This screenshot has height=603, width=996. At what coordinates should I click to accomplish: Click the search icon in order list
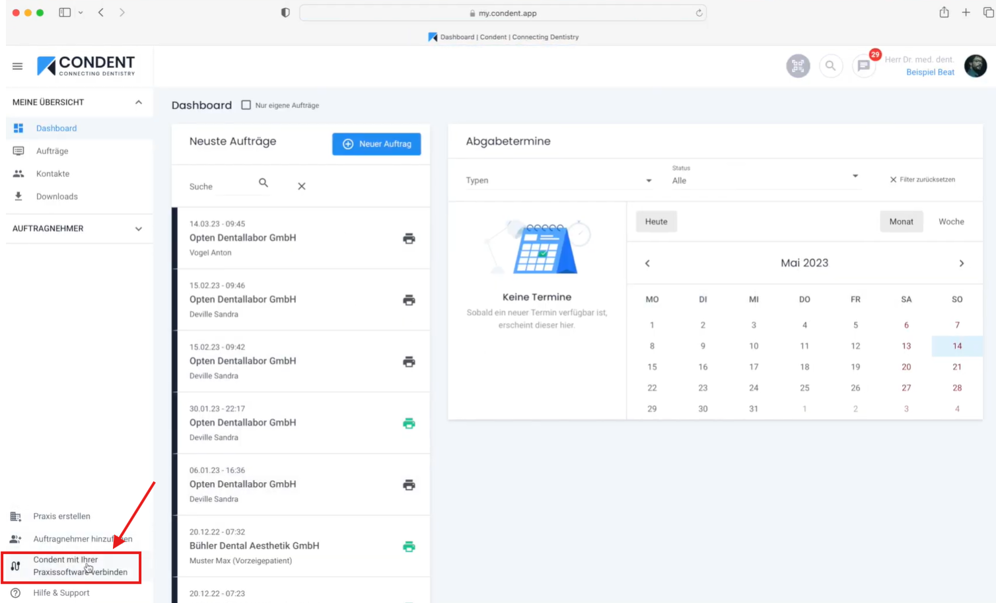264,183
